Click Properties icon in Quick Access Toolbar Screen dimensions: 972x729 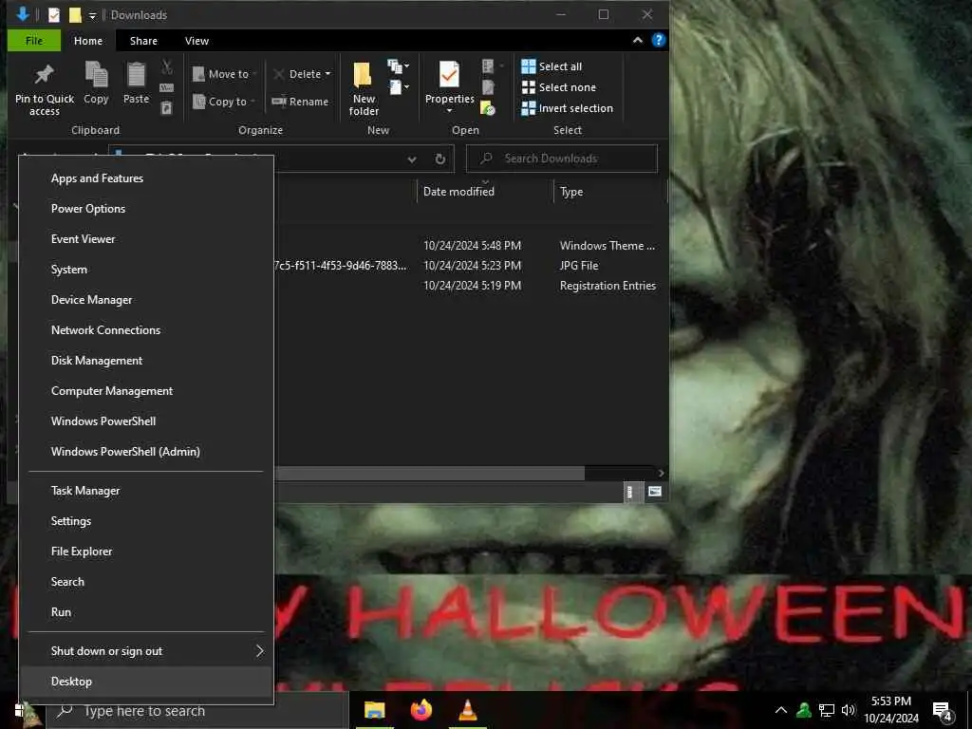tap(54, 15)
